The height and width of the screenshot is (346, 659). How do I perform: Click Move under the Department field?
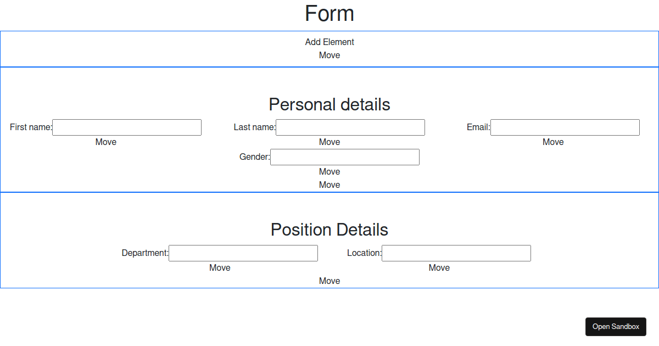tap(220, 267)
